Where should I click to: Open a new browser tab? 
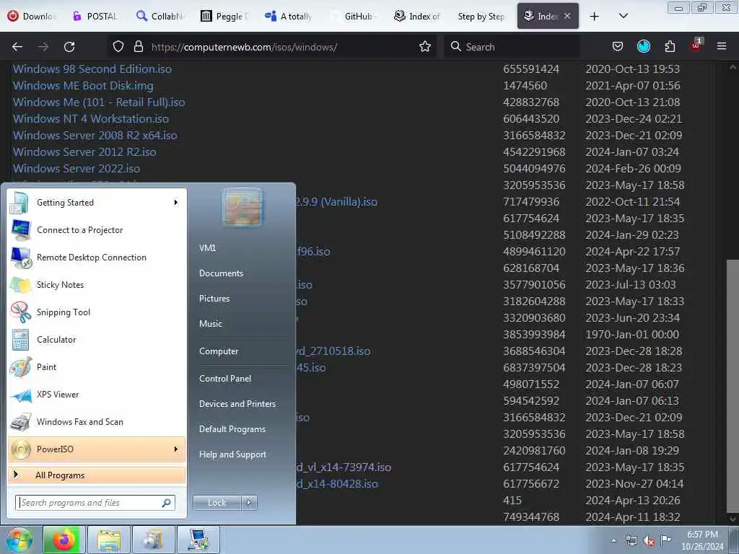pyautogui.click(x=595, y=17)
